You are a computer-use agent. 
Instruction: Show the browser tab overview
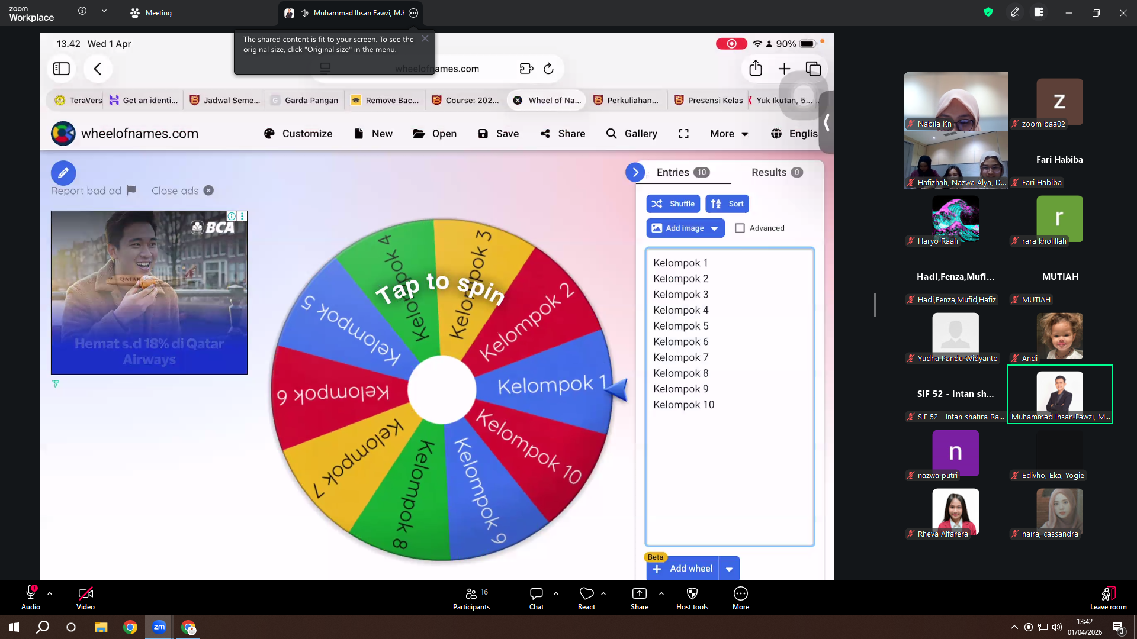point(814,69)
